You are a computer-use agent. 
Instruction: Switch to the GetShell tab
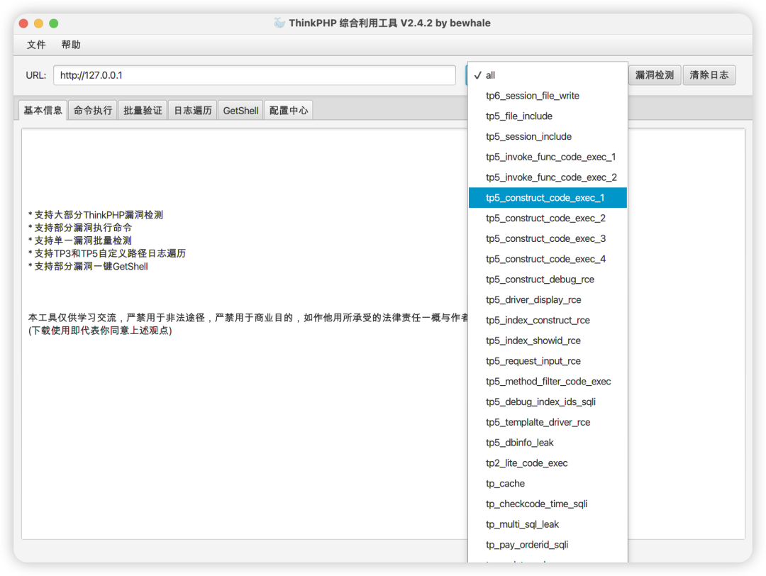[x=241, y=111]
